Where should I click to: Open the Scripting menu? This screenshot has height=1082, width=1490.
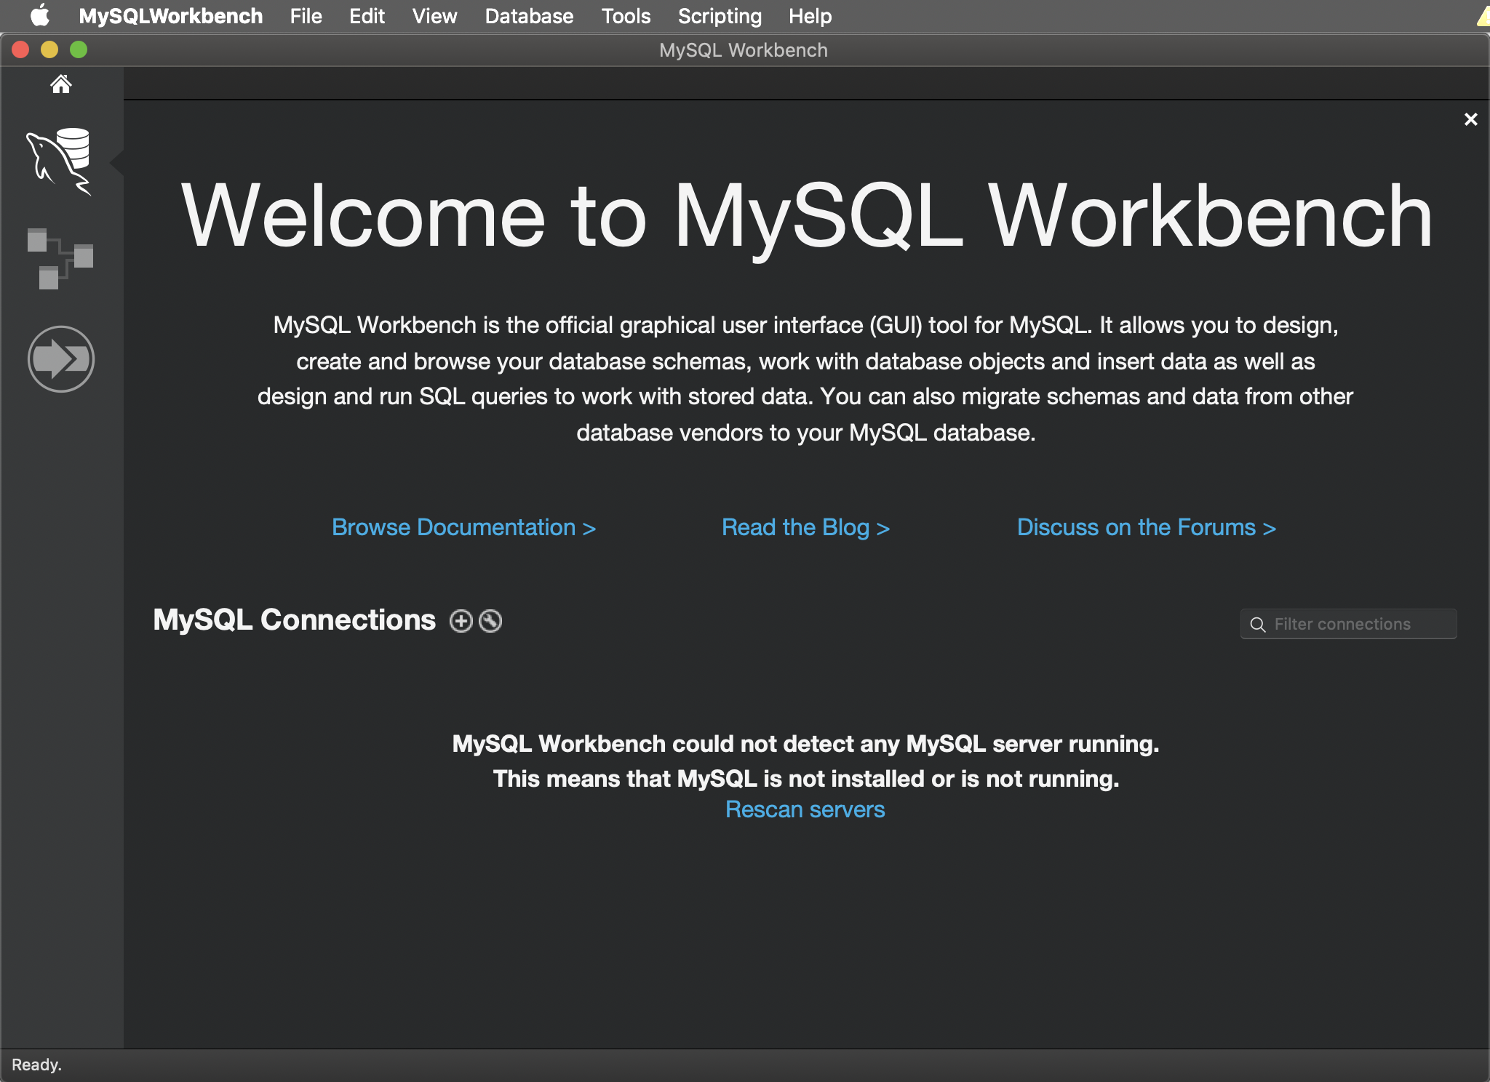coord(719,15)
